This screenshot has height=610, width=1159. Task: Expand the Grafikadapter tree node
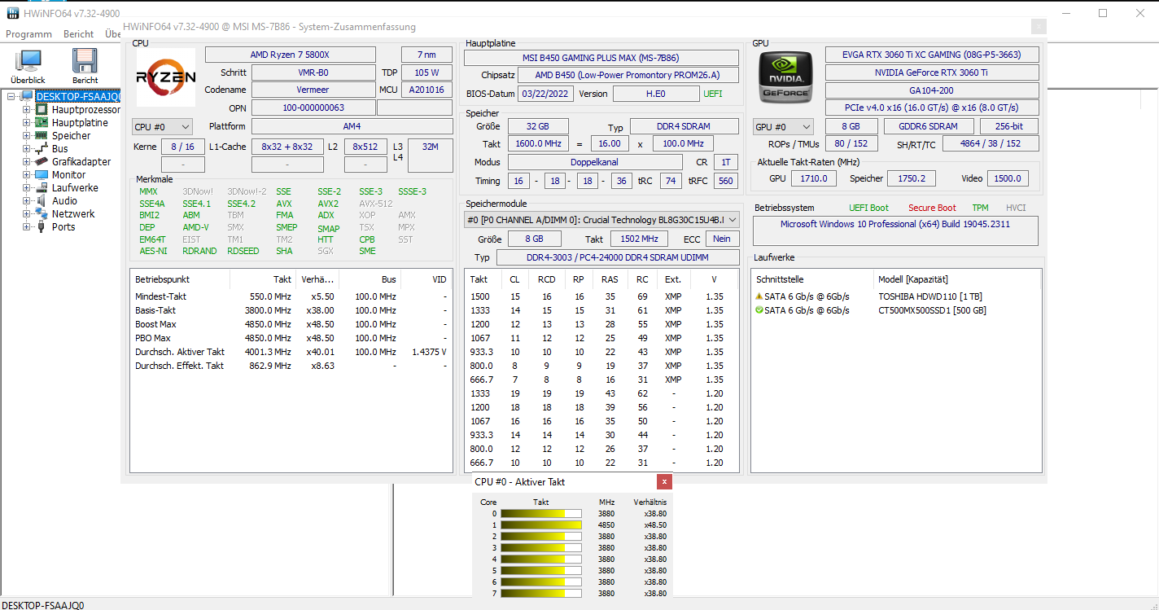point(27,162)
